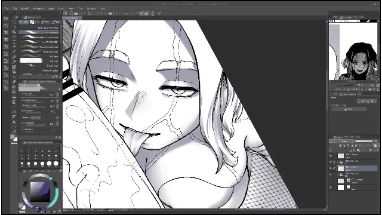
Task: Open the layer blending mode dropdown
Action: (346, 141)
